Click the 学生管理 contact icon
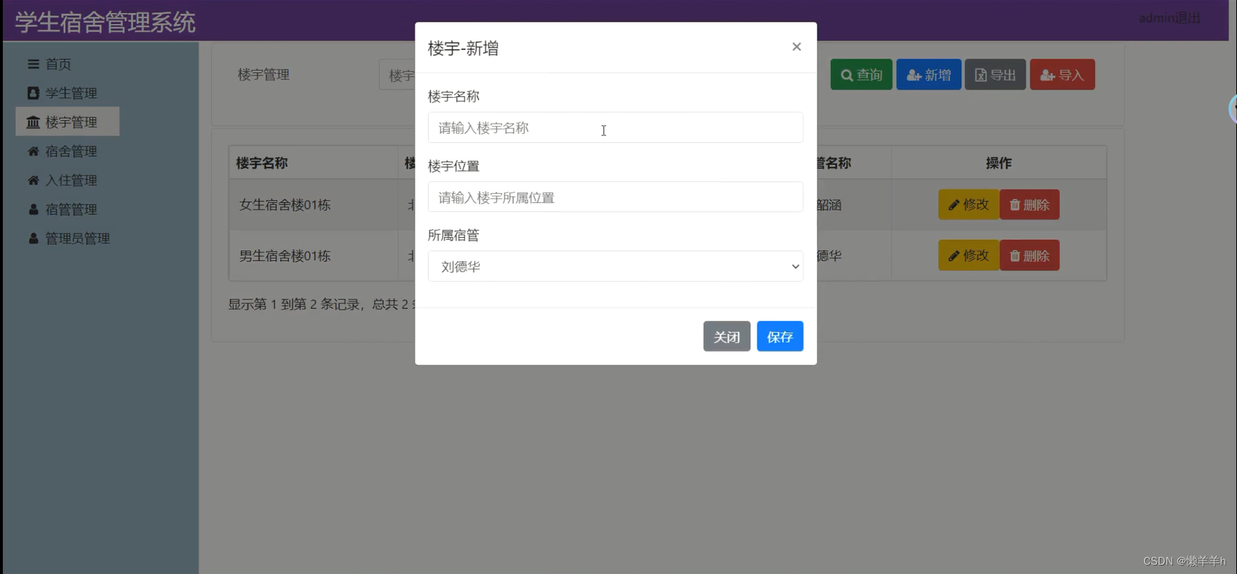This screenshot has width=1237, height=574. 33,93
